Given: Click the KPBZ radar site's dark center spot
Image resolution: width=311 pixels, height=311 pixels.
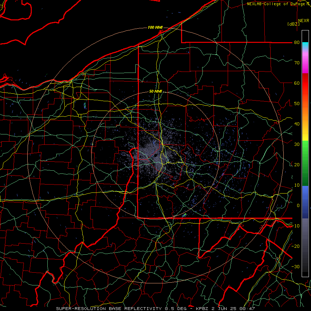Looking at the screenshot, I should tap(156, 155).
